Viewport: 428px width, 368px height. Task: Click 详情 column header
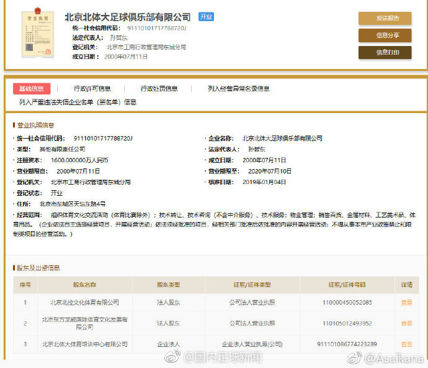406,285
